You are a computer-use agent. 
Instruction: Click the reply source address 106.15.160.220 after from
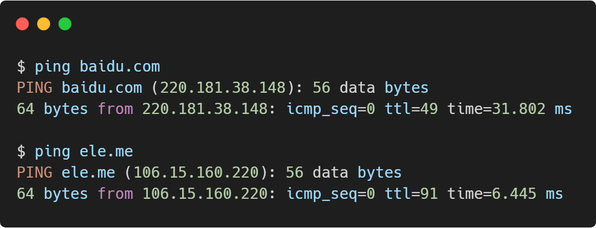point(205,194)
